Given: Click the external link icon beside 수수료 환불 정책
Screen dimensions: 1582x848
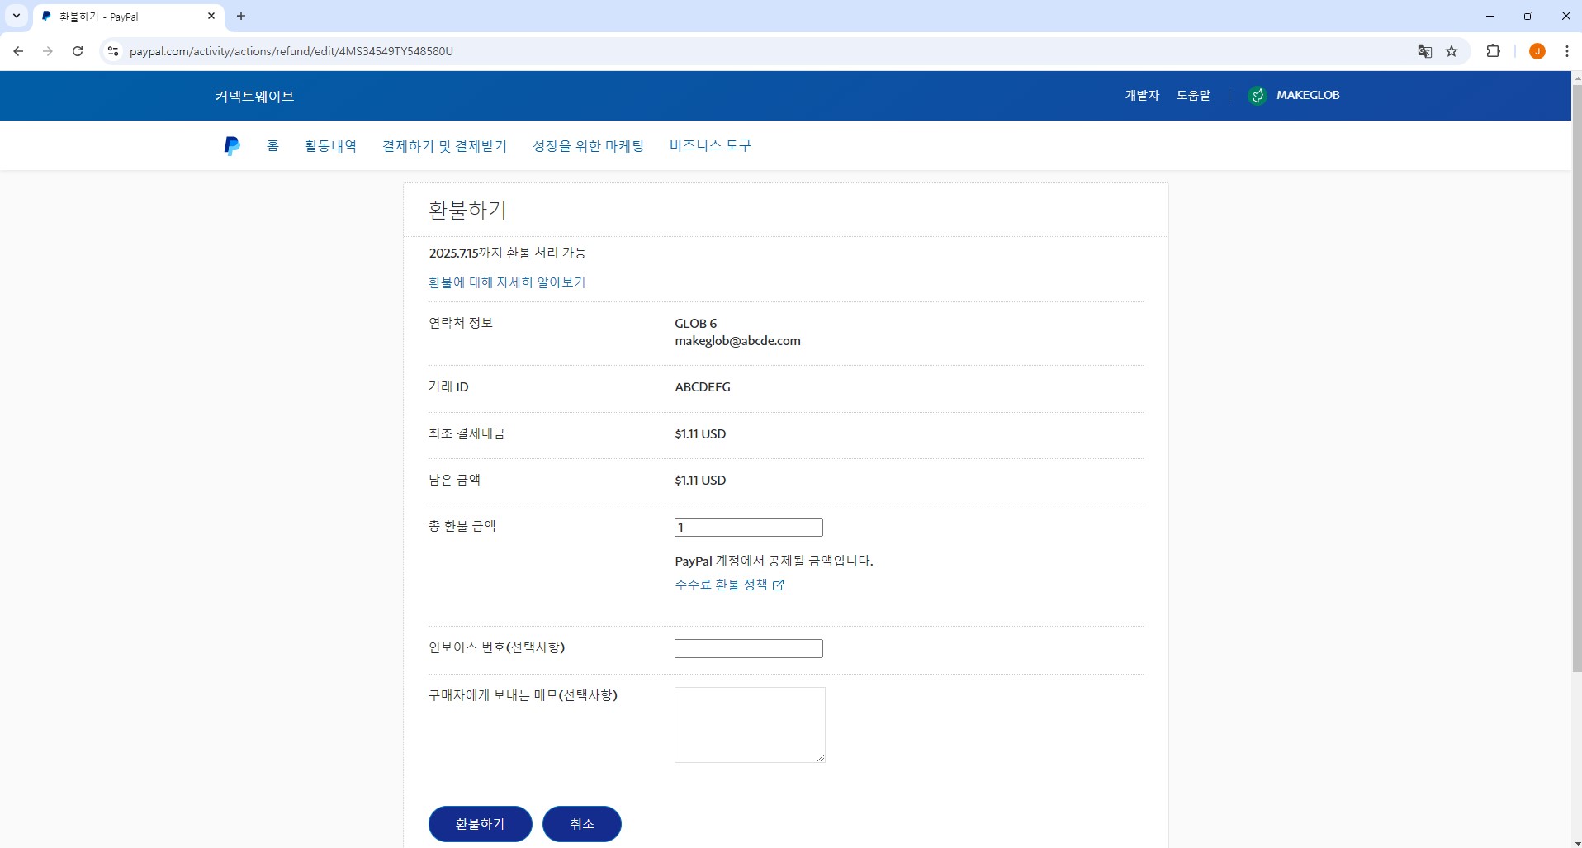Looking at the screenshot, I should coord(778,585).
